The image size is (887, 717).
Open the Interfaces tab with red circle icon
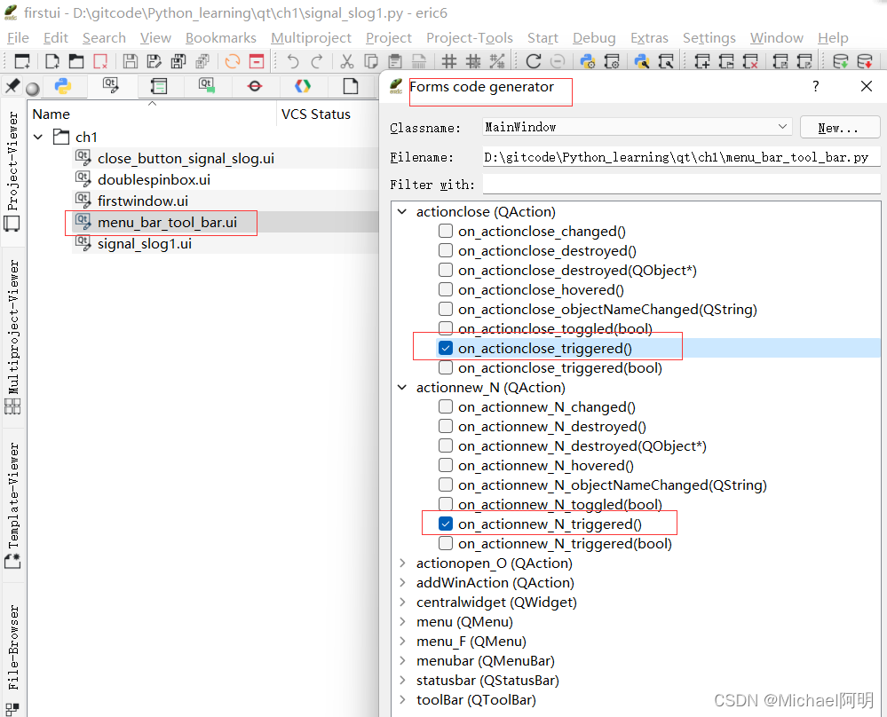pos(255,86)
